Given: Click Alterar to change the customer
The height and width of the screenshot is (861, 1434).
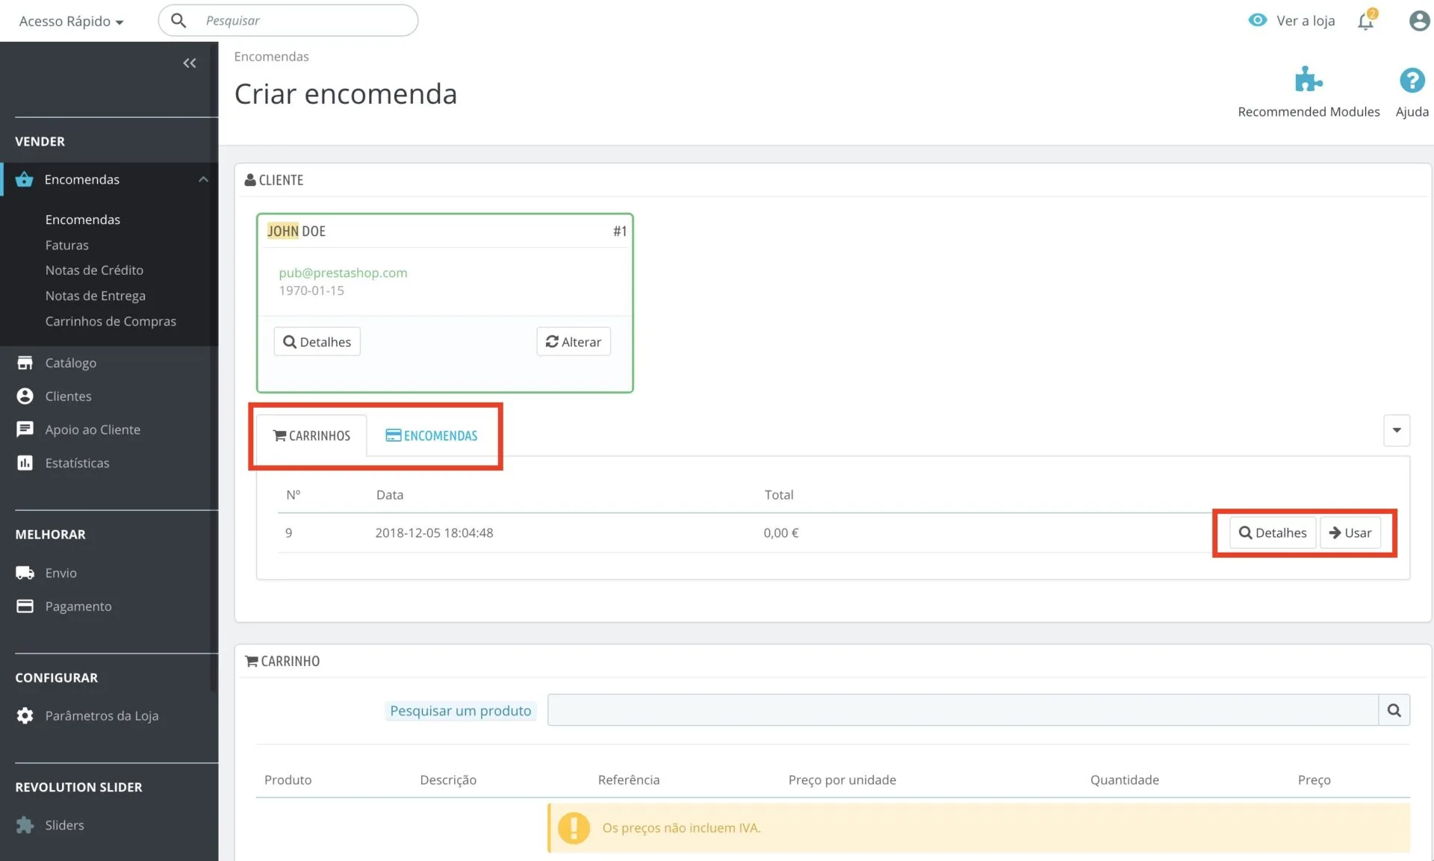Looking at the screenshot, I should click(x=573, y=341).
